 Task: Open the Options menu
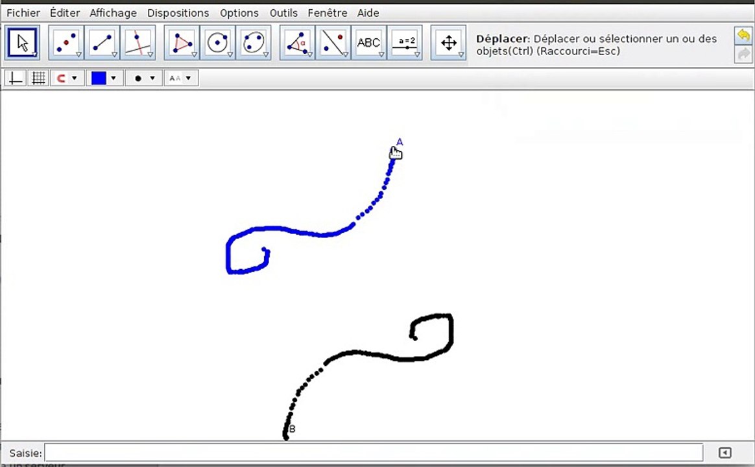coord(239,13)
